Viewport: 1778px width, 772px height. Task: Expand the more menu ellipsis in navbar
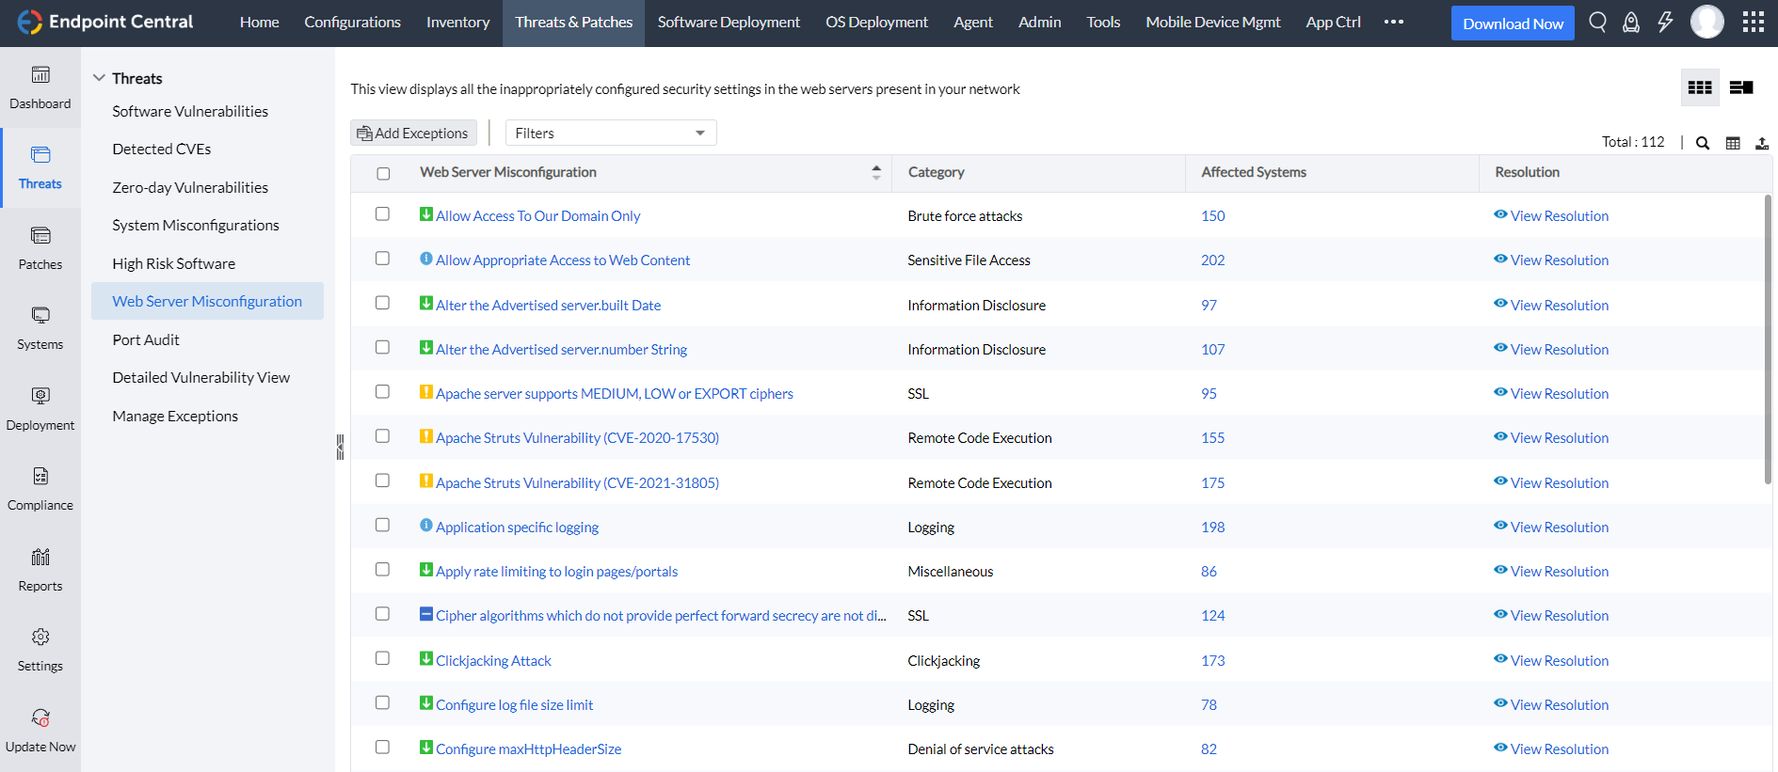point(1393,22)
